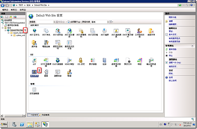Open the Output Caching icon
This screenshot has width=197, height=129.
[151, 60]
